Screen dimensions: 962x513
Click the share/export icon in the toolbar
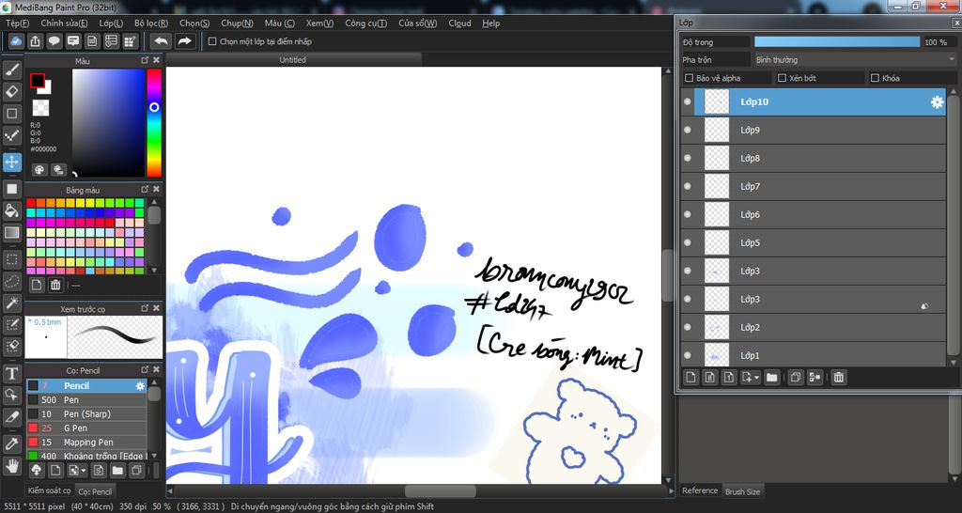point(36,41)
